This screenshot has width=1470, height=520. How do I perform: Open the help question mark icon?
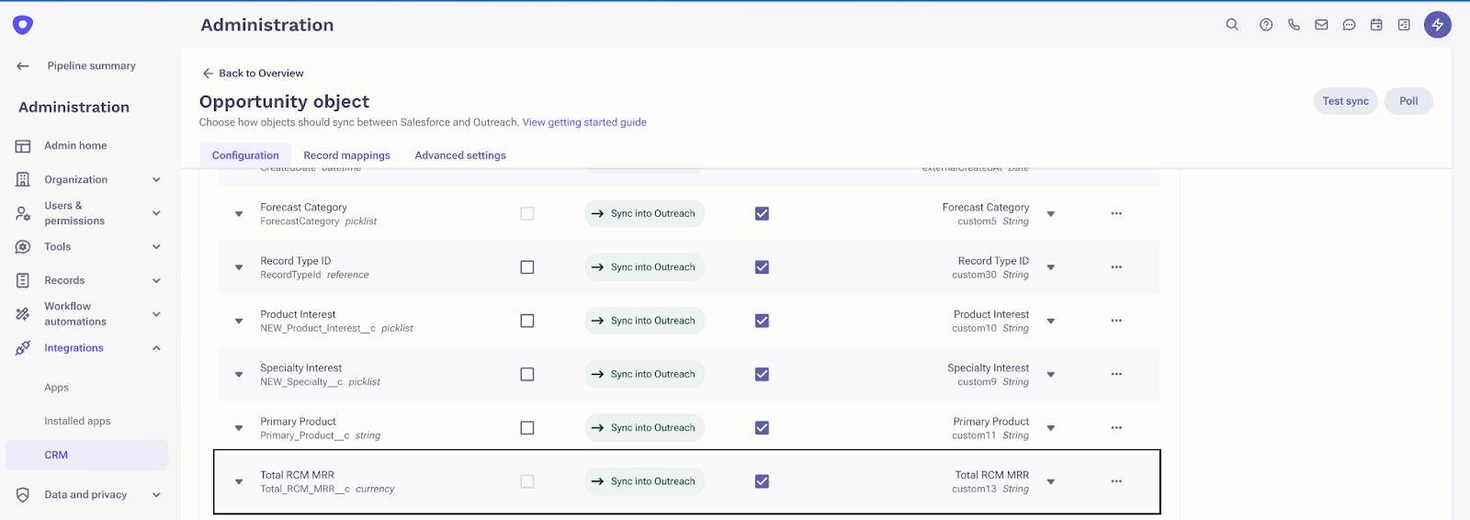pos(1266,25)
